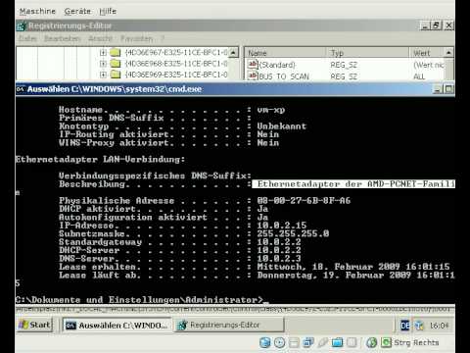Click the host key capture indicator icon

click(386, 342)
